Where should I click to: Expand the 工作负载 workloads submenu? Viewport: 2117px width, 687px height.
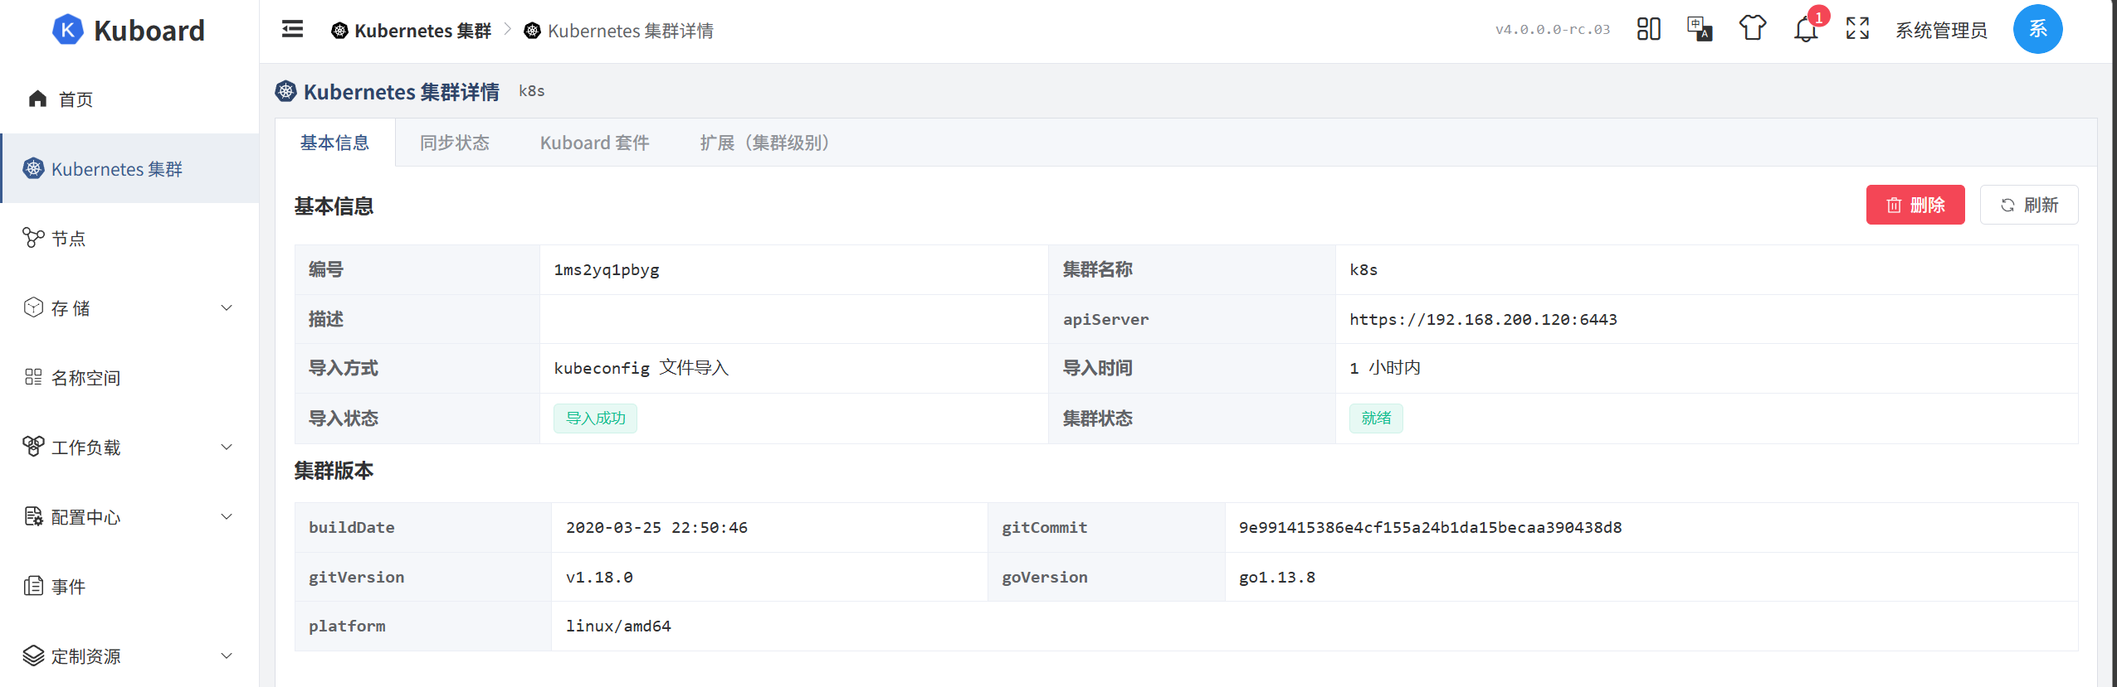pyautogui.click(x=129, y=448)
